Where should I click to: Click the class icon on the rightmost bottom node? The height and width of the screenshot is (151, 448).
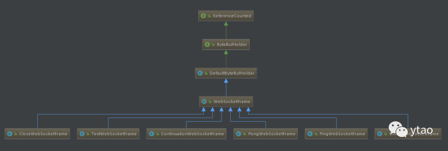(x=380, y=134)
